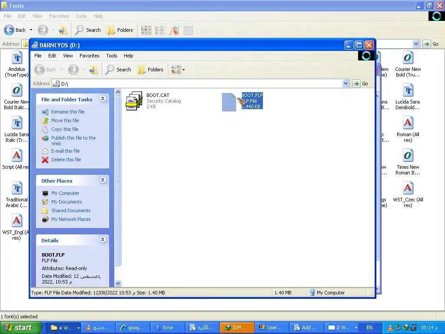Open the File menu in the BARNEYOS window

(x=38, y=56)
